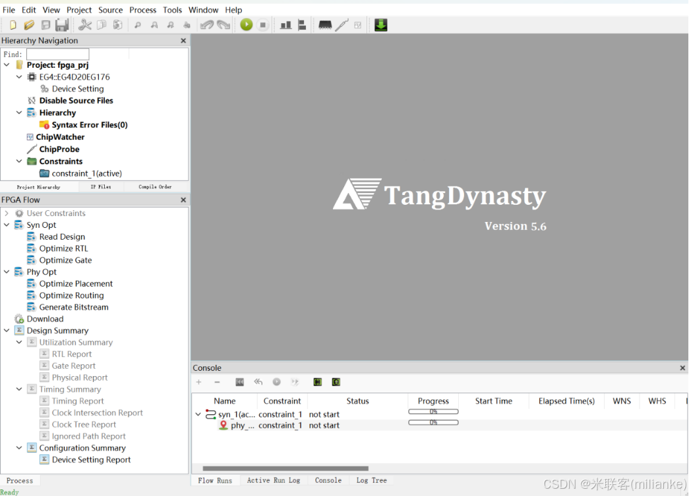
Task: Close the Hierarchy Navigation panel
Action: [183, 41]
